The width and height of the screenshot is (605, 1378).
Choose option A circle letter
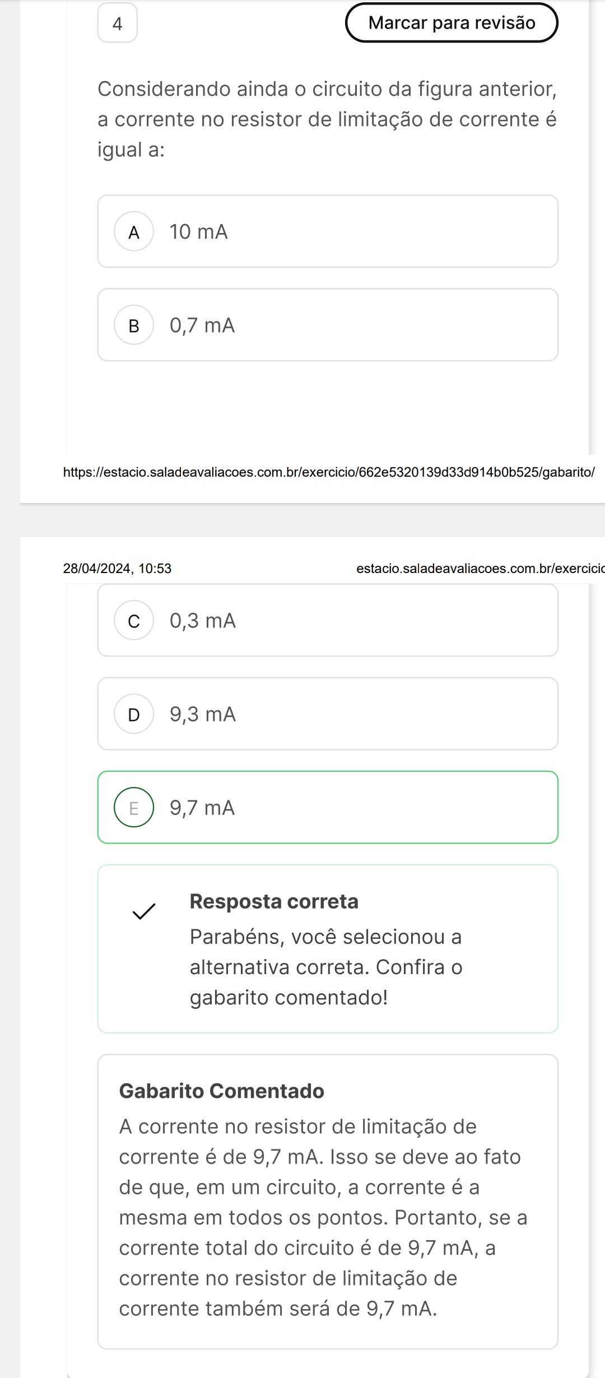tap(134, 231)
